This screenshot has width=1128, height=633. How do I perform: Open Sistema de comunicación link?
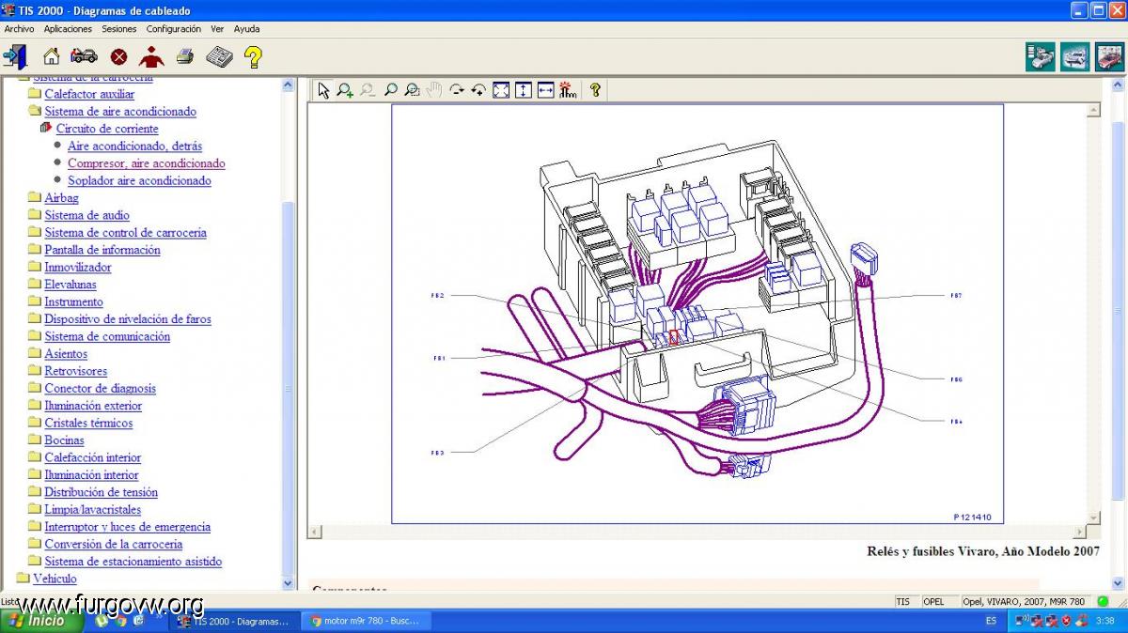[x=107, y=336]
